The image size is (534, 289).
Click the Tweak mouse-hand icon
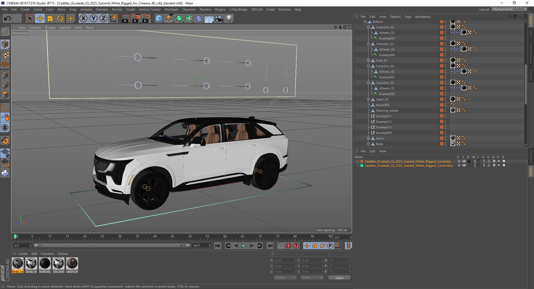5,118
